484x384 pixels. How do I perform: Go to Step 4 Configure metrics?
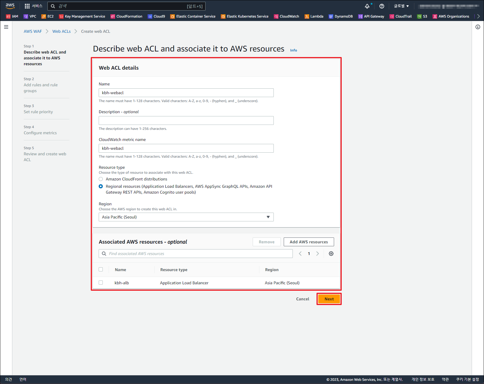pos(40,133)
